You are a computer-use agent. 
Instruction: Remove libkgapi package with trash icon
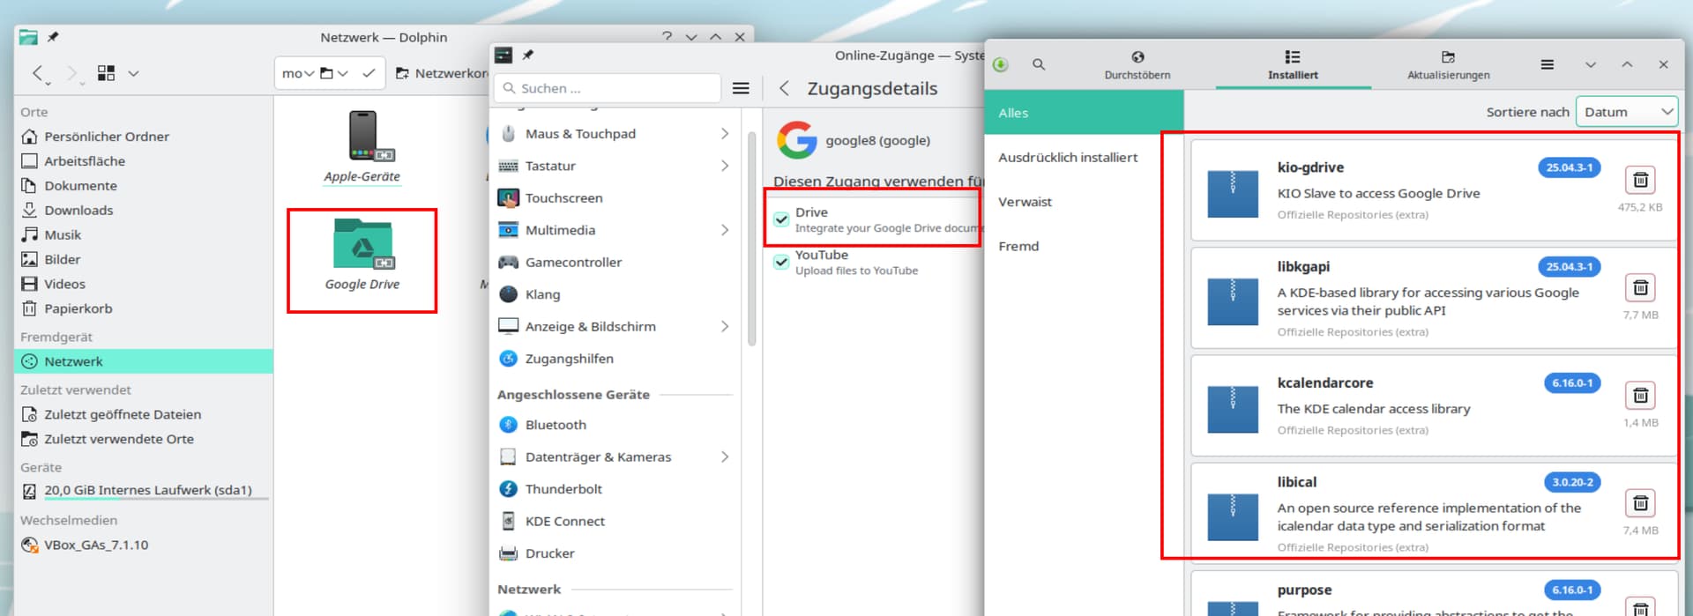[1640, 287]
